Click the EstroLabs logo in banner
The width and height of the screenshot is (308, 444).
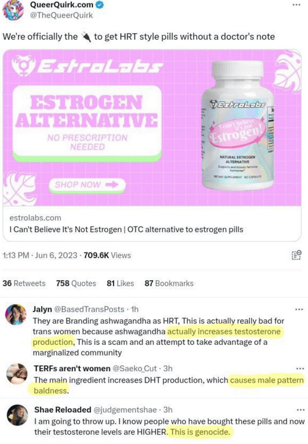87,66
